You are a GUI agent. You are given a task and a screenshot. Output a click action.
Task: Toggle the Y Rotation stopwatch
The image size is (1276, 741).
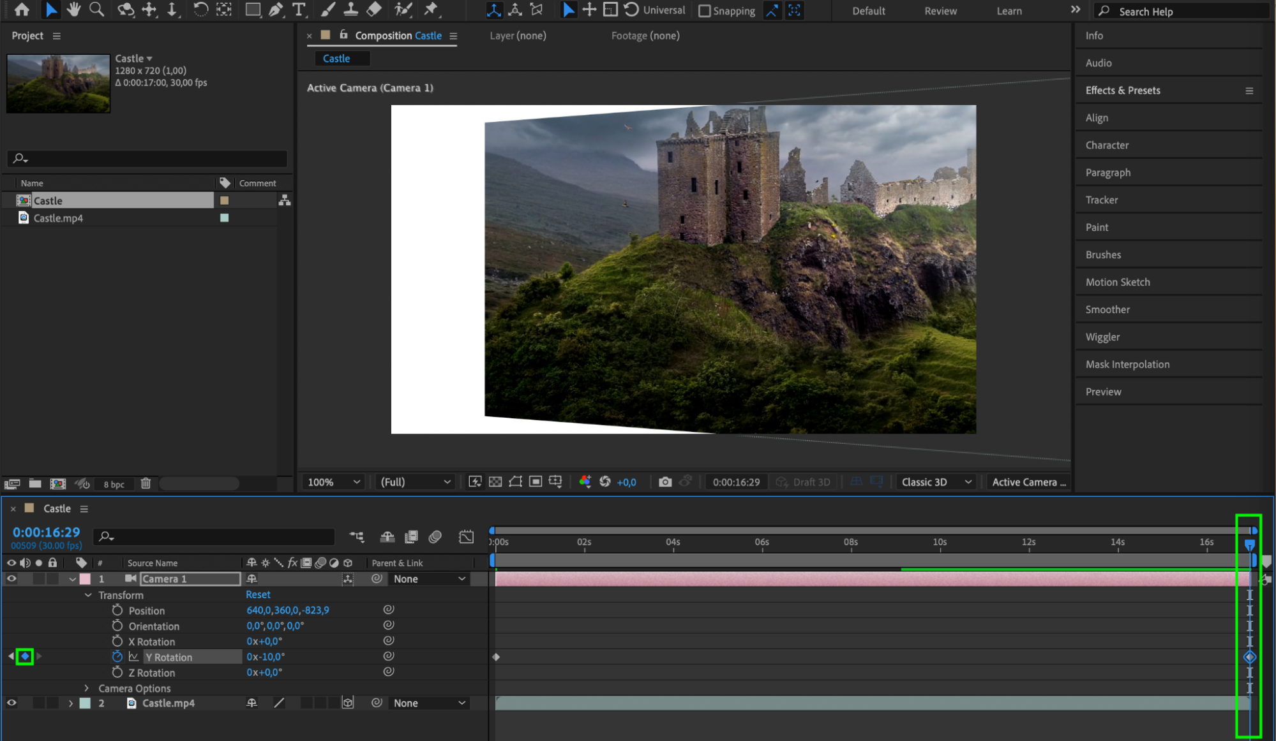click(x=117, y=657)
